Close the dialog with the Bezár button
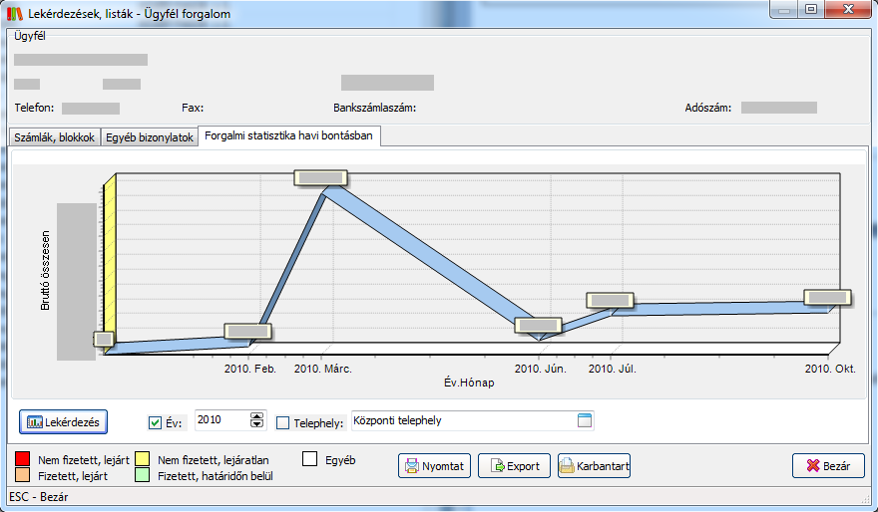Image resolution: width=878 pixels, height=512 pixels. coord(827,465)
